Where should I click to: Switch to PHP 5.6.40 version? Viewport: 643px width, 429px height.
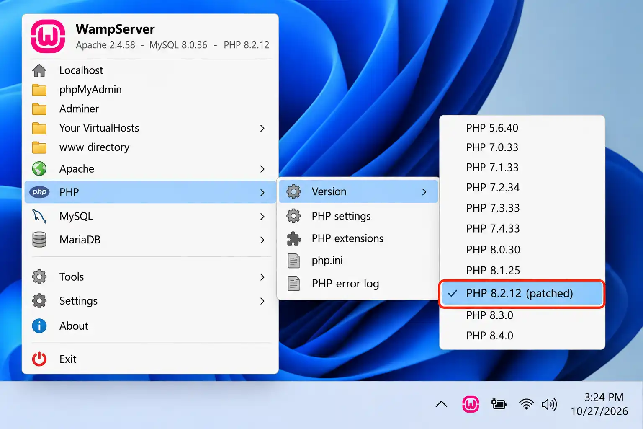522,128
